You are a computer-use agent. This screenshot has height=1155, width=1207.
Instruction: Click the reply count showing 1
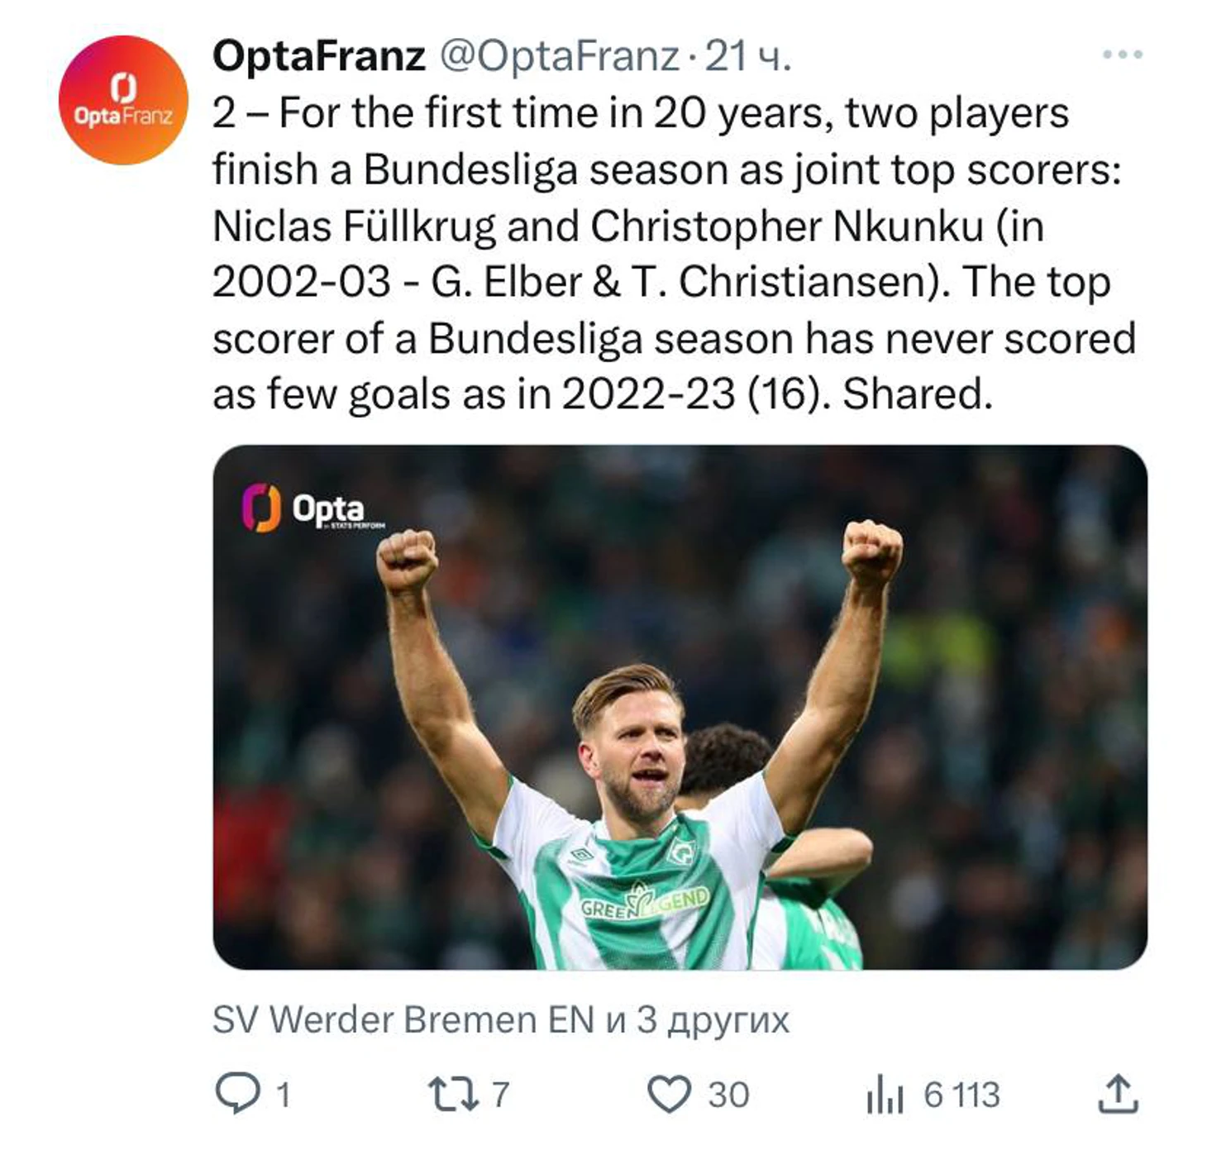(284, 1095)
